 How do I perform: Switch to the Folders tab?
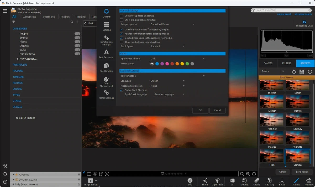click(65, 17)
